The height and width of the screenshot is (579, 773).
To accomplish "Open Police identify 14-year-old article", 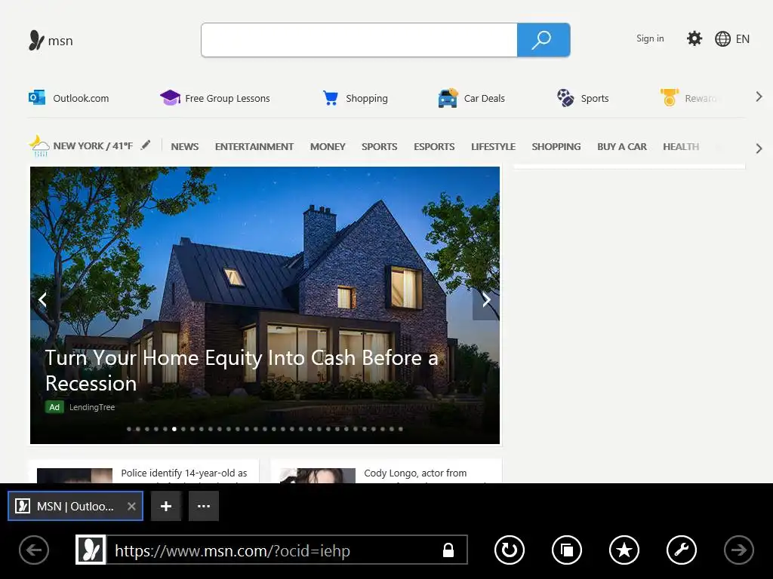I will coord(184,473).
